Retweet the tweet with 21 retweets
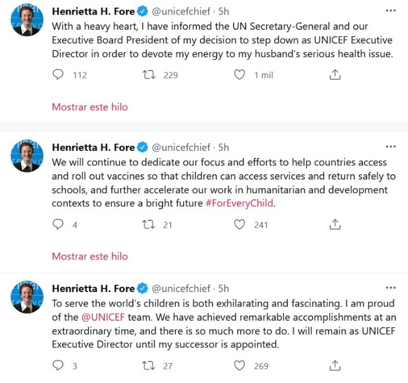Image resolution: width=408 pixels, height=383 pixels. pos(149,224)
